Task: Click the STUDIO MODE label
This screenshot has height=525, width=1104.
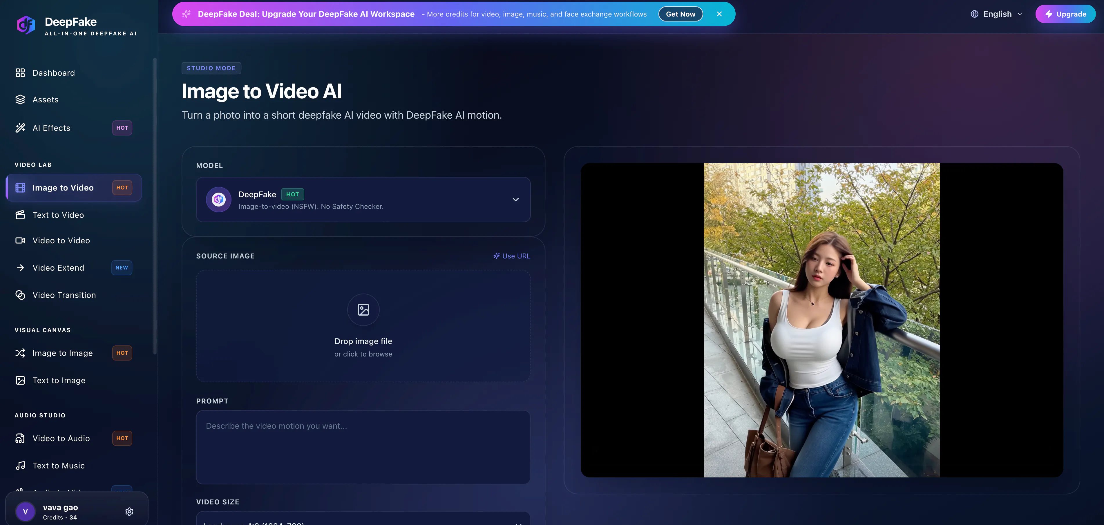Action: (211, 68)
